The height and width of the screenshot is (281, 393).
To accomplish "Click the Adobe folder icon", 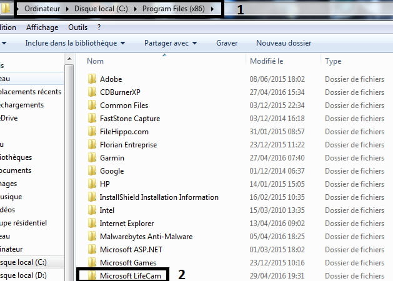I will pyautogui.click(x=92, y=79).
